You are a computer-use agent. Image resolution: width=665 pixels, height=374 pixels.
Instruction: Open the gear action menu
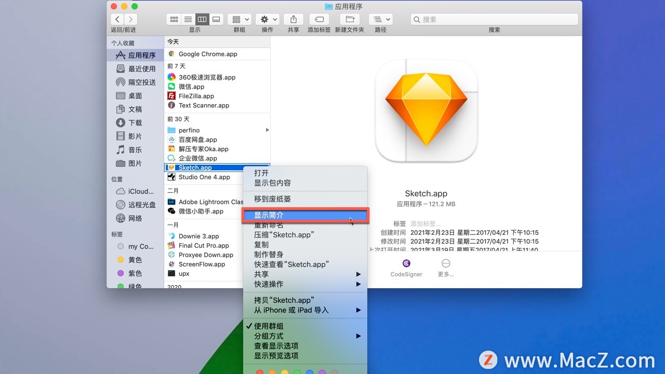[268, 19]
